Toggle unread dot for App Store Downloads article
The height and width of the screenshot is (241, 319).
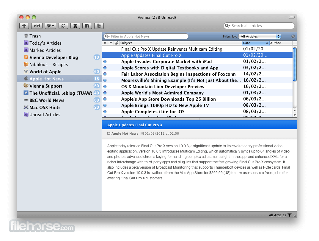point(105,99)
